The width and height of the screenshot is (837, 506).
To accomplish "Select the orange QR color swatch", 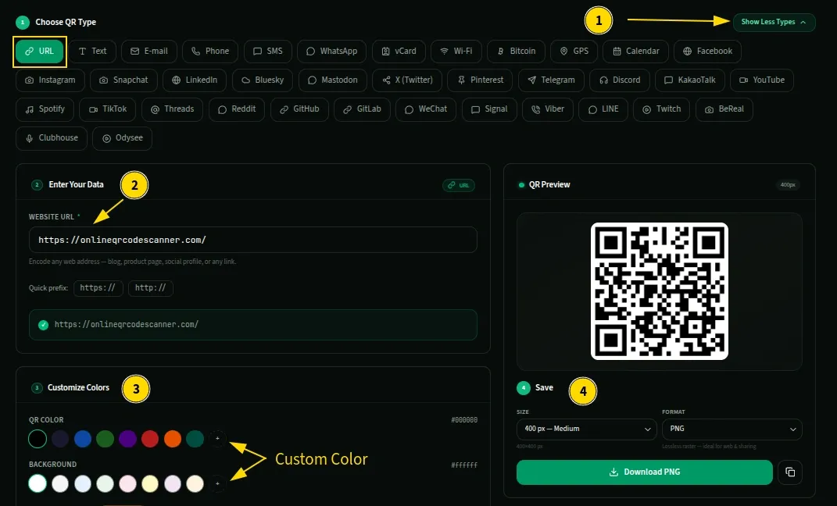I will [x=173, y=439].
